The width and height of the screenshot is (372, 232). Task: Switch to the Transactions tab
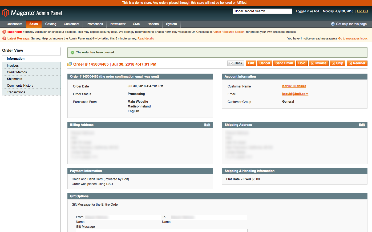pyautogui.click(x=31, y=92)
